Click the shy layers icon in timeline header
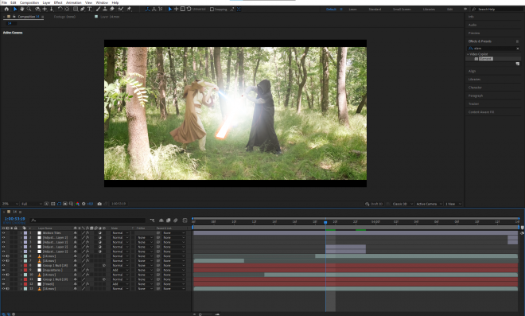Image resolution: width=525 pixels, height=316 pixels. point(161,220)
